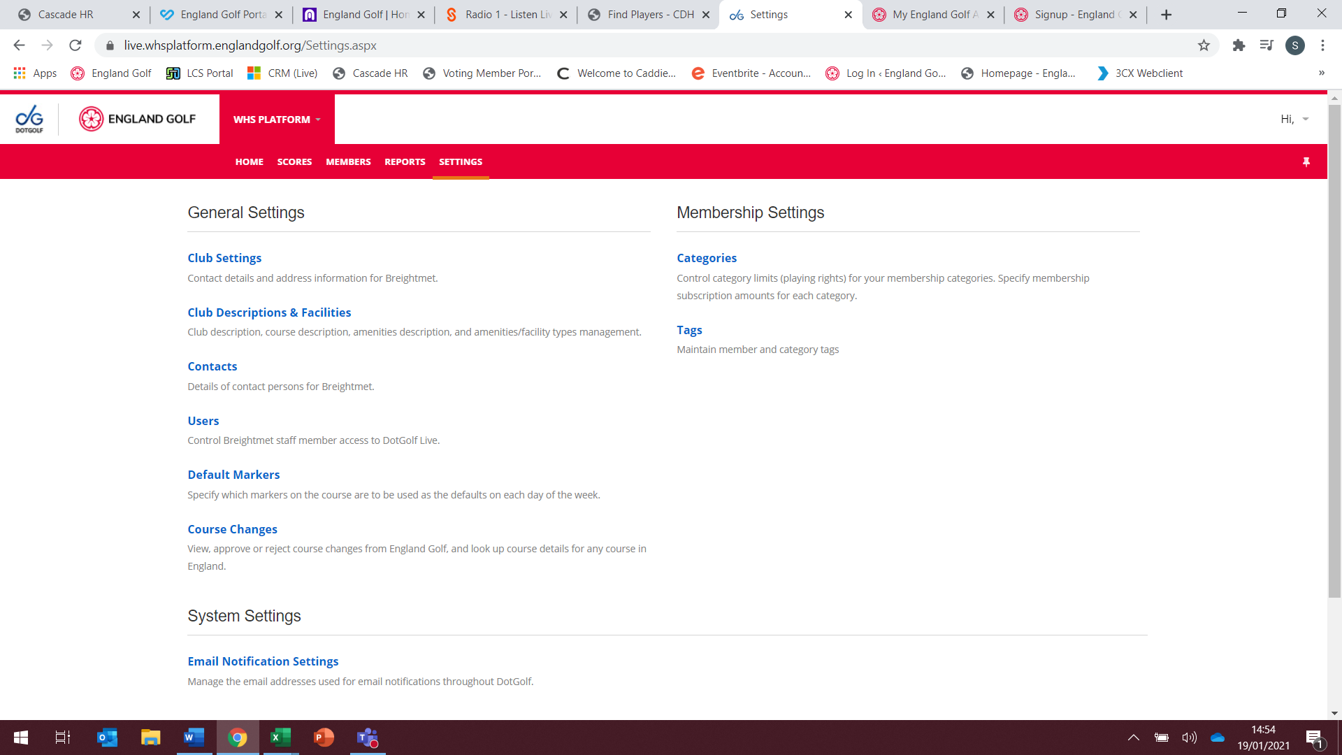The image size is (1342, 755).
Task: Click the England Golf rose logo
Action: 91,119
